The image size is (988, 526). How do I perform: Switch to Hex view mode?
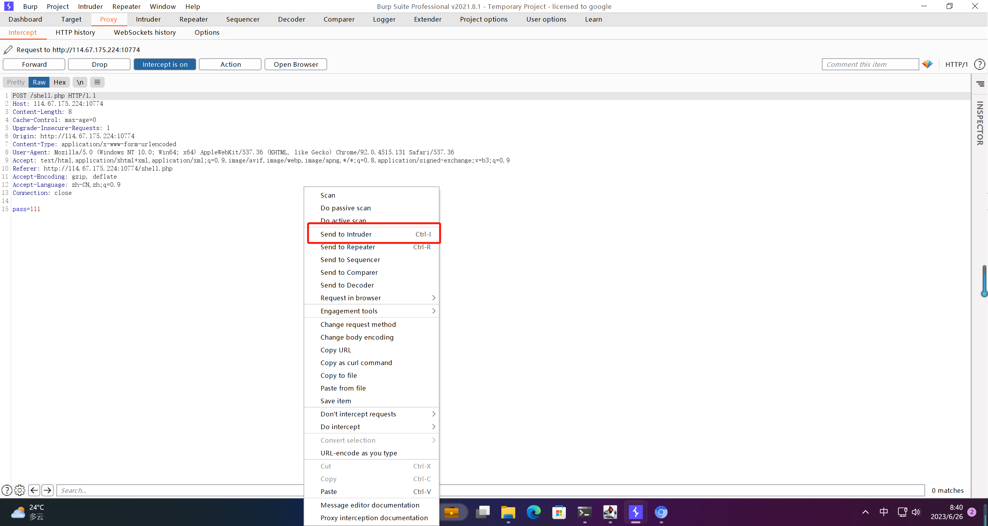(59, 81)
